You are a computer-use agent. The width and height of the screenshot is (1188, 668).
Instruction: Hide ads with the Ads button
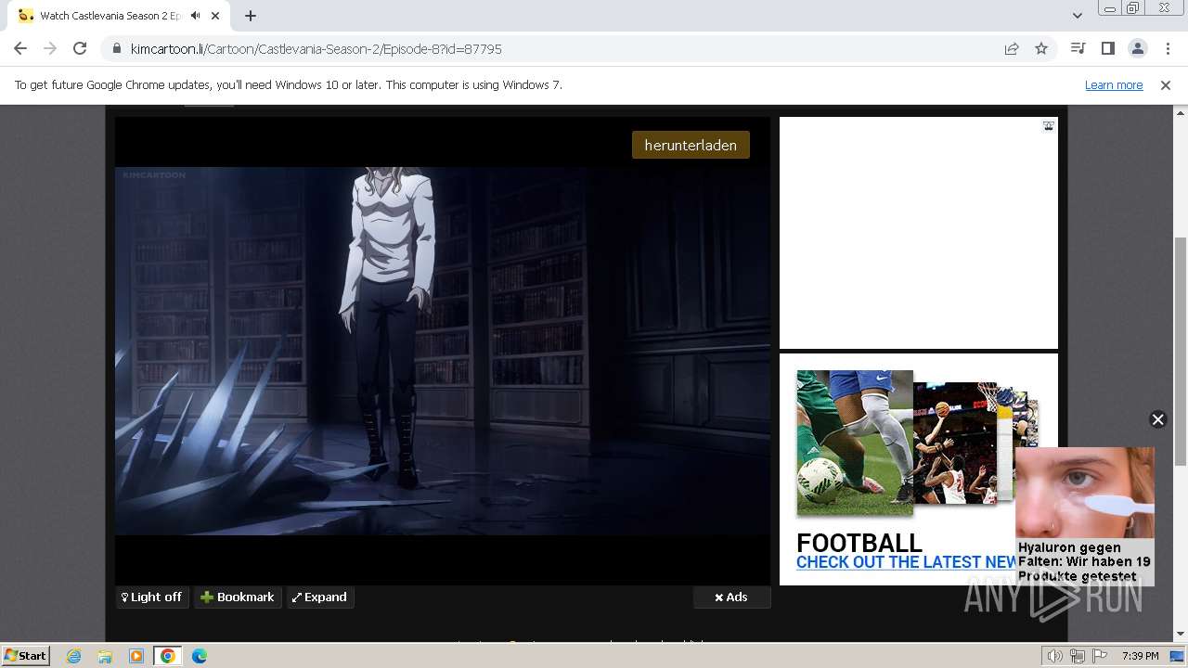pyautogui.click(x=731, y=597)
